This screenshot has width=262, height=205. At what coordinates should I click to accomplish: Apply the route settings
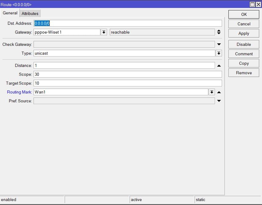pos(244,34)
